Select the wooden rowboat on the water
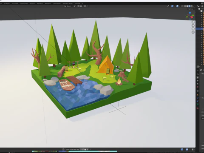 click(x=67, y=85)
